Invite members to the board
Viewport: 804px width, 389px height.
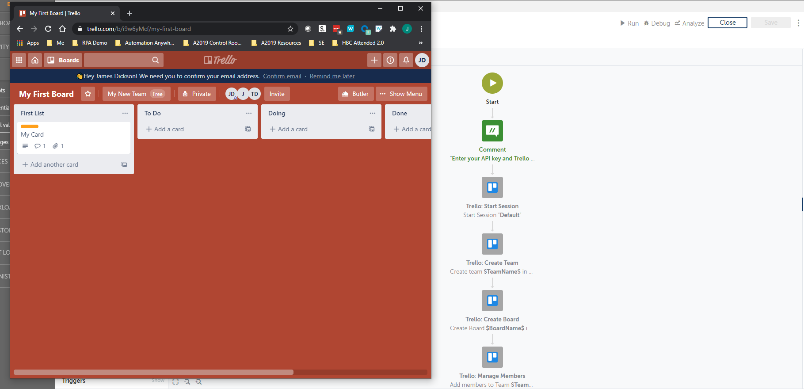point(277,94)
